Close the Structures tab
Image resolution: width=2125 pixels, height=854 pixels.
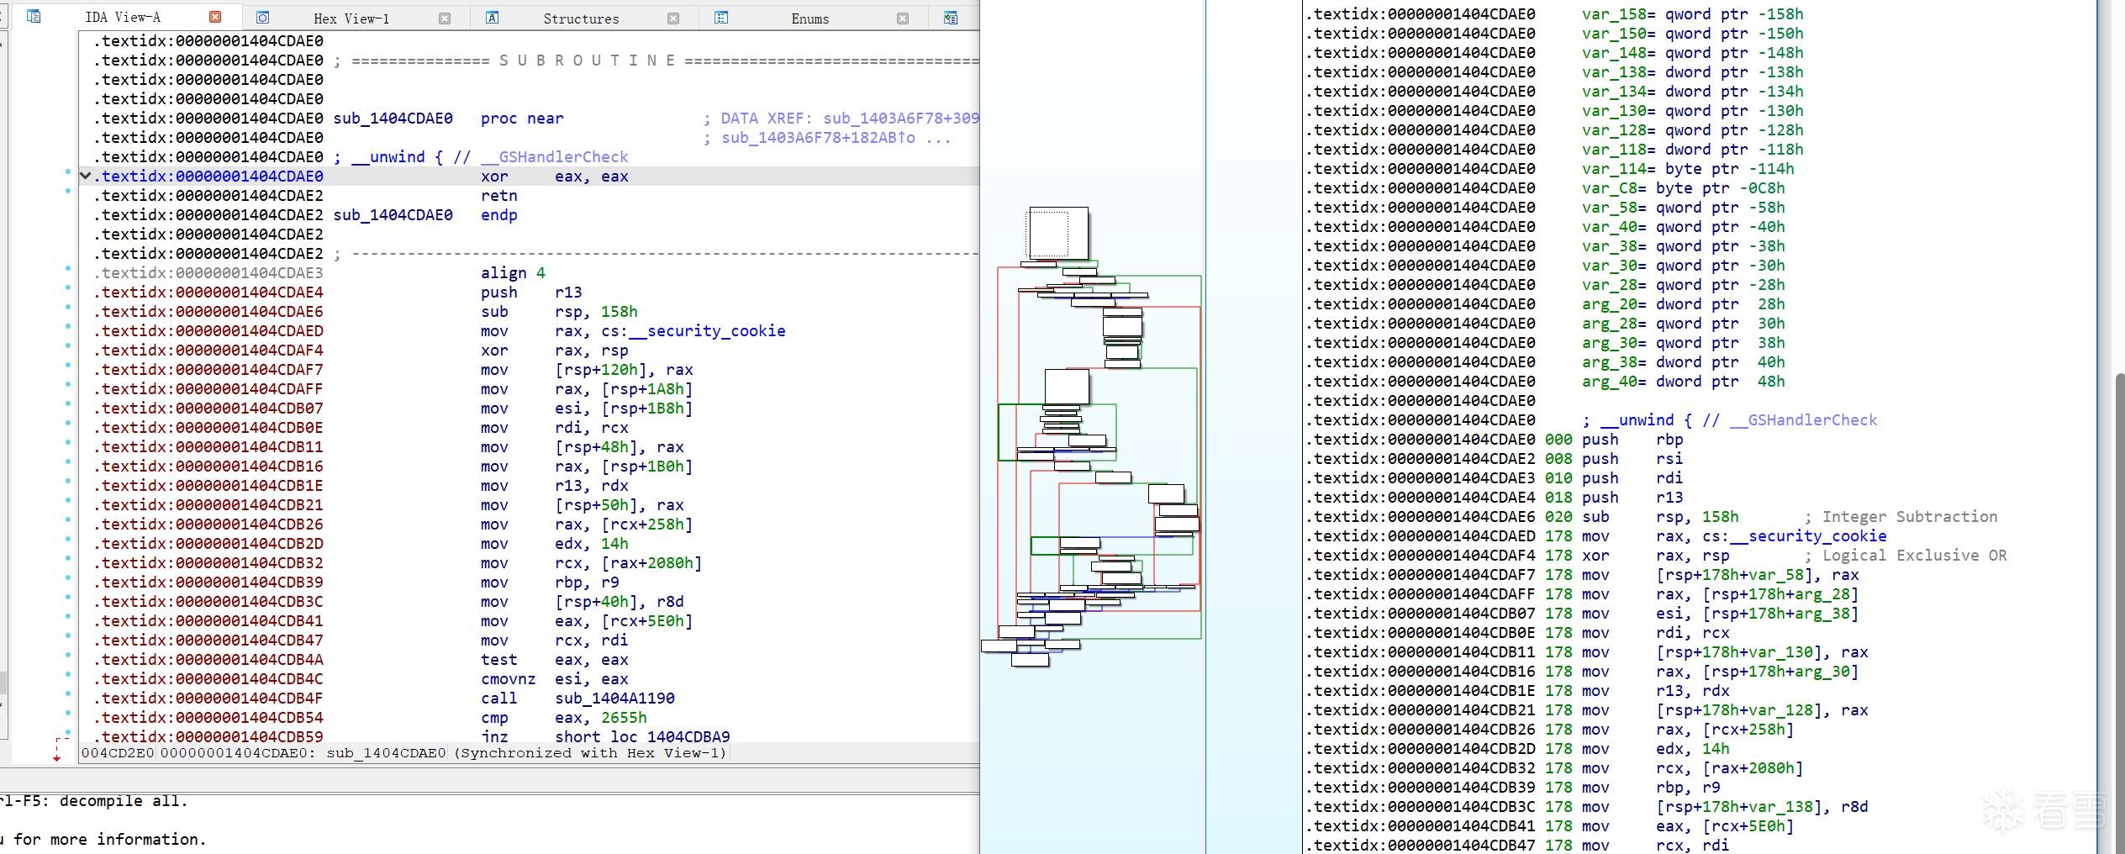[673, 18]
